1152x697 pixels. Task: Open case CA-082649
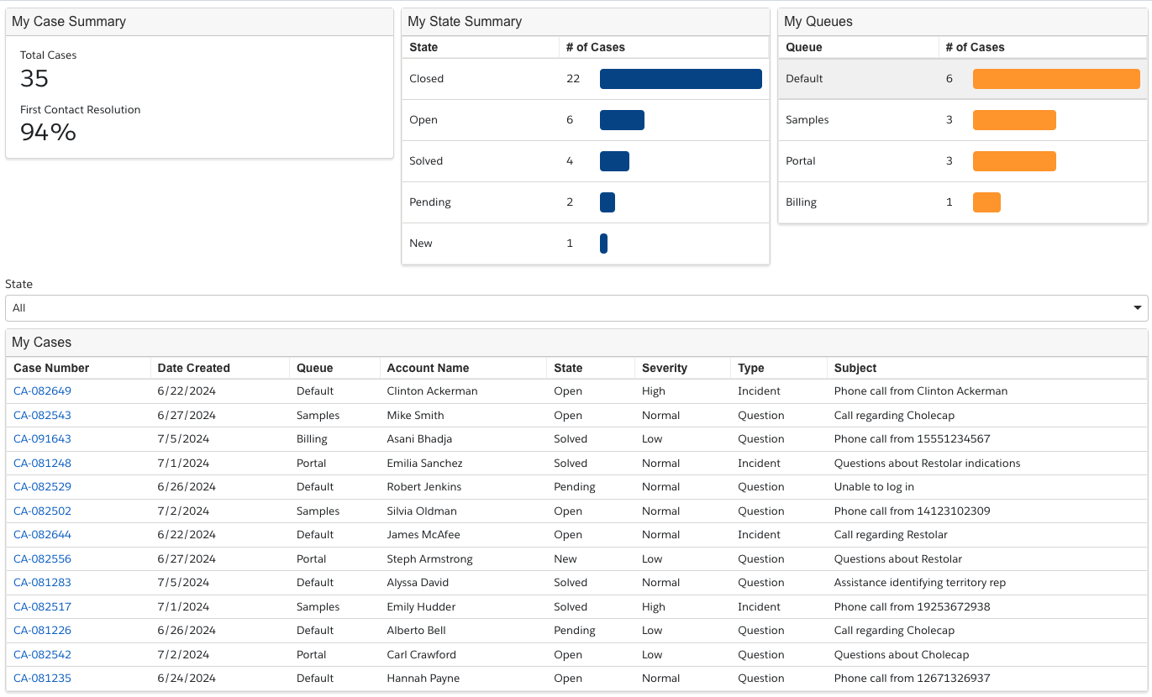(42, 391)
